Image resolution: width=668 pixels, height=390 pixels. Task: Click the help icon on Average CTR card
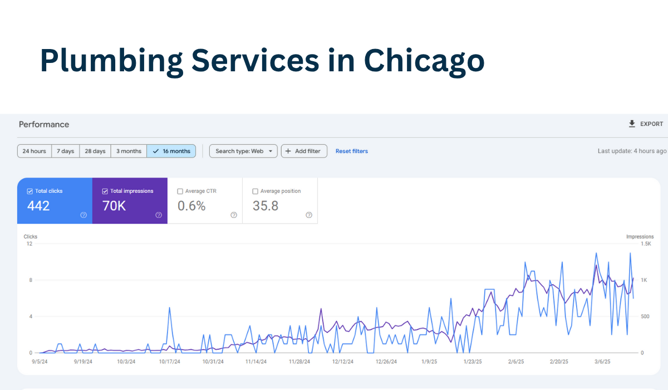234,214
